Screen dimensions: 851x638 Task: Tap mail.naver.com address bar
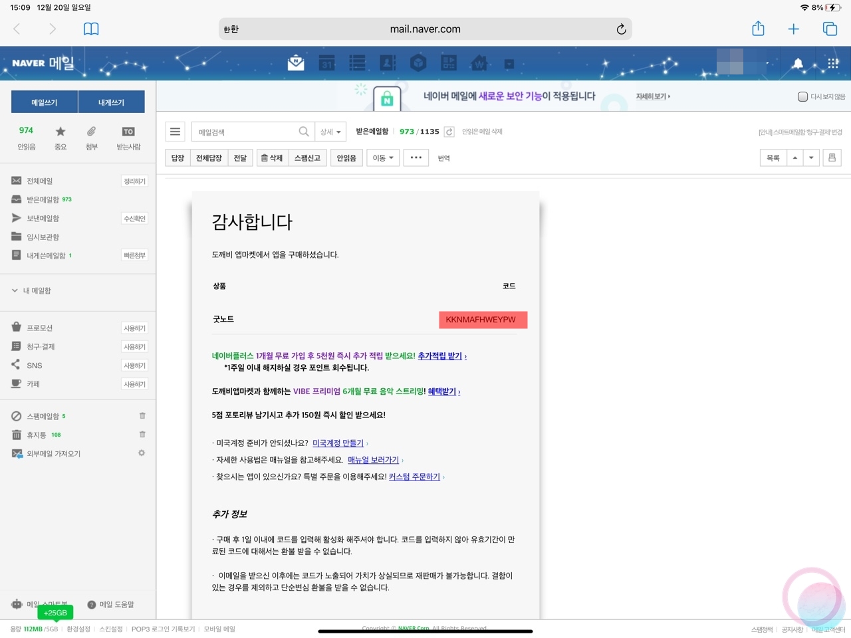(425, 29)
